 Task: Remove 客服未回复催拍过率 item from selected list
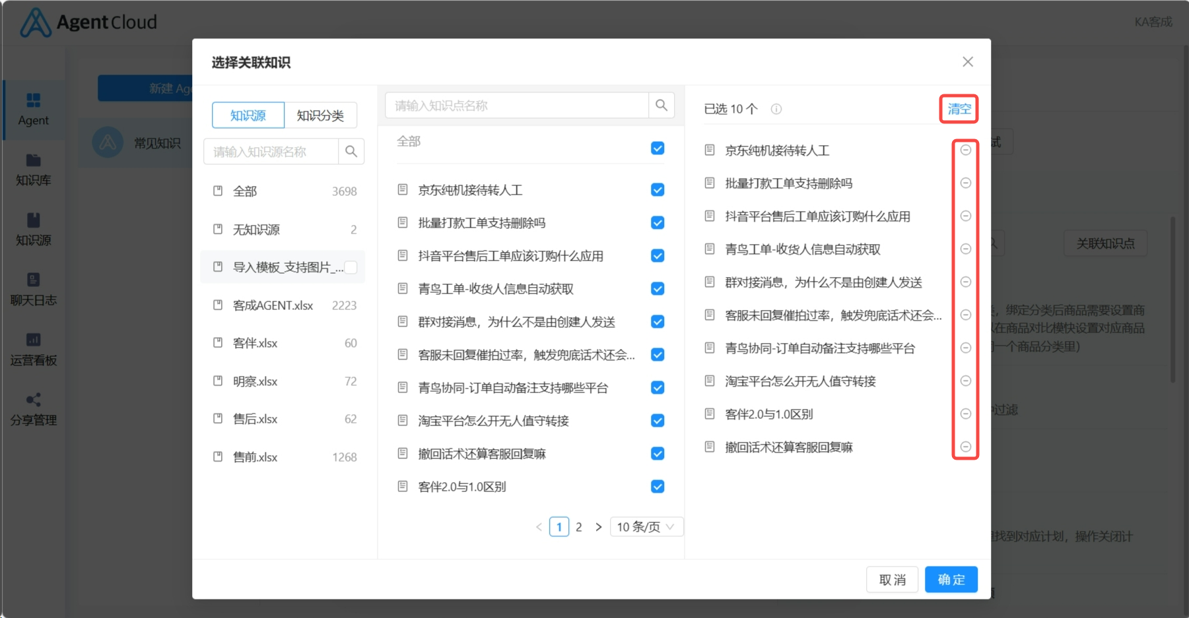pyautogui.click(x=965, y=315)
